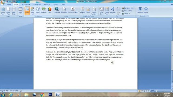Open the Text Box gallery
Viewport: 173px width, 97px height.
tap(101, 11)
